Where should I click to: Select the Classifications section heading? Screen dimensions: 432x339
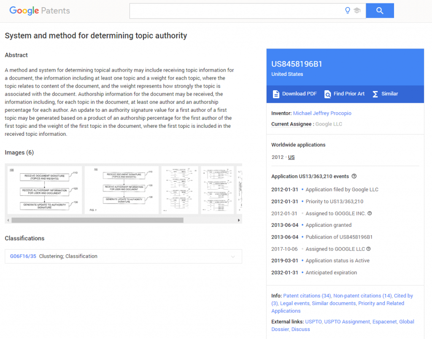pos(26,238)
